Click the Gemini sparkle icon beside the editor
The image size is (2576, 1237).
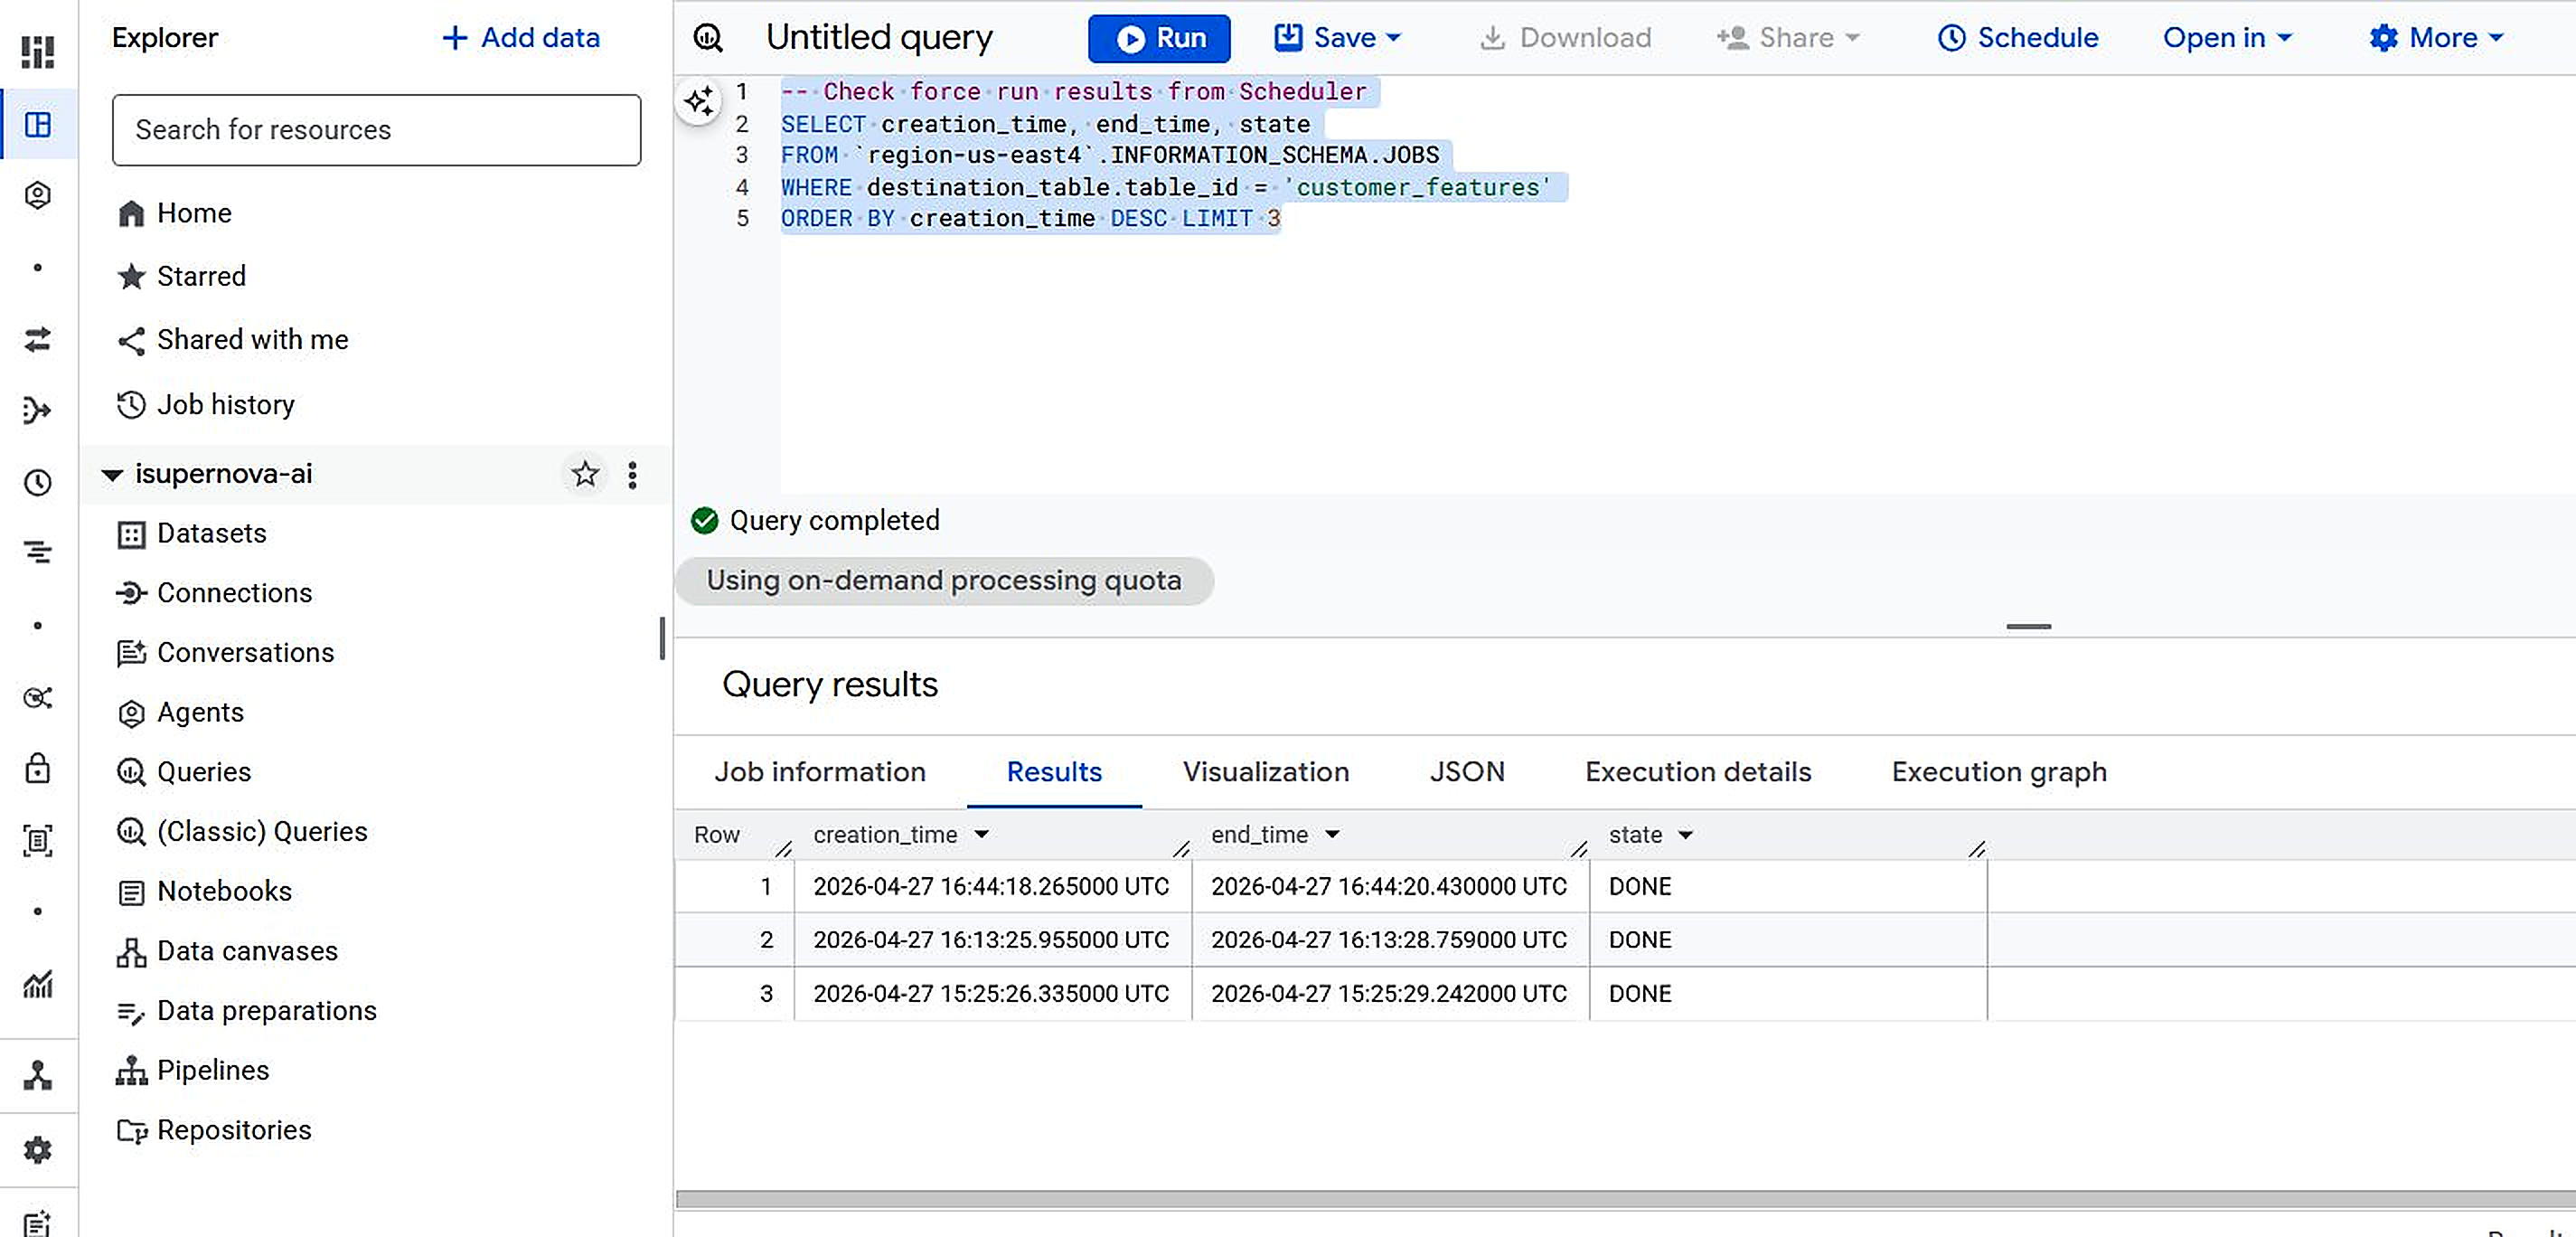coord(699,100)
